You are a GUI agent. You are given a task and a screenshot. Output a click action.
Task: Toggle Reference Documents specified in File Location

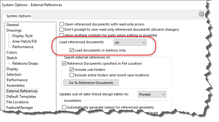tap(64, 63)
